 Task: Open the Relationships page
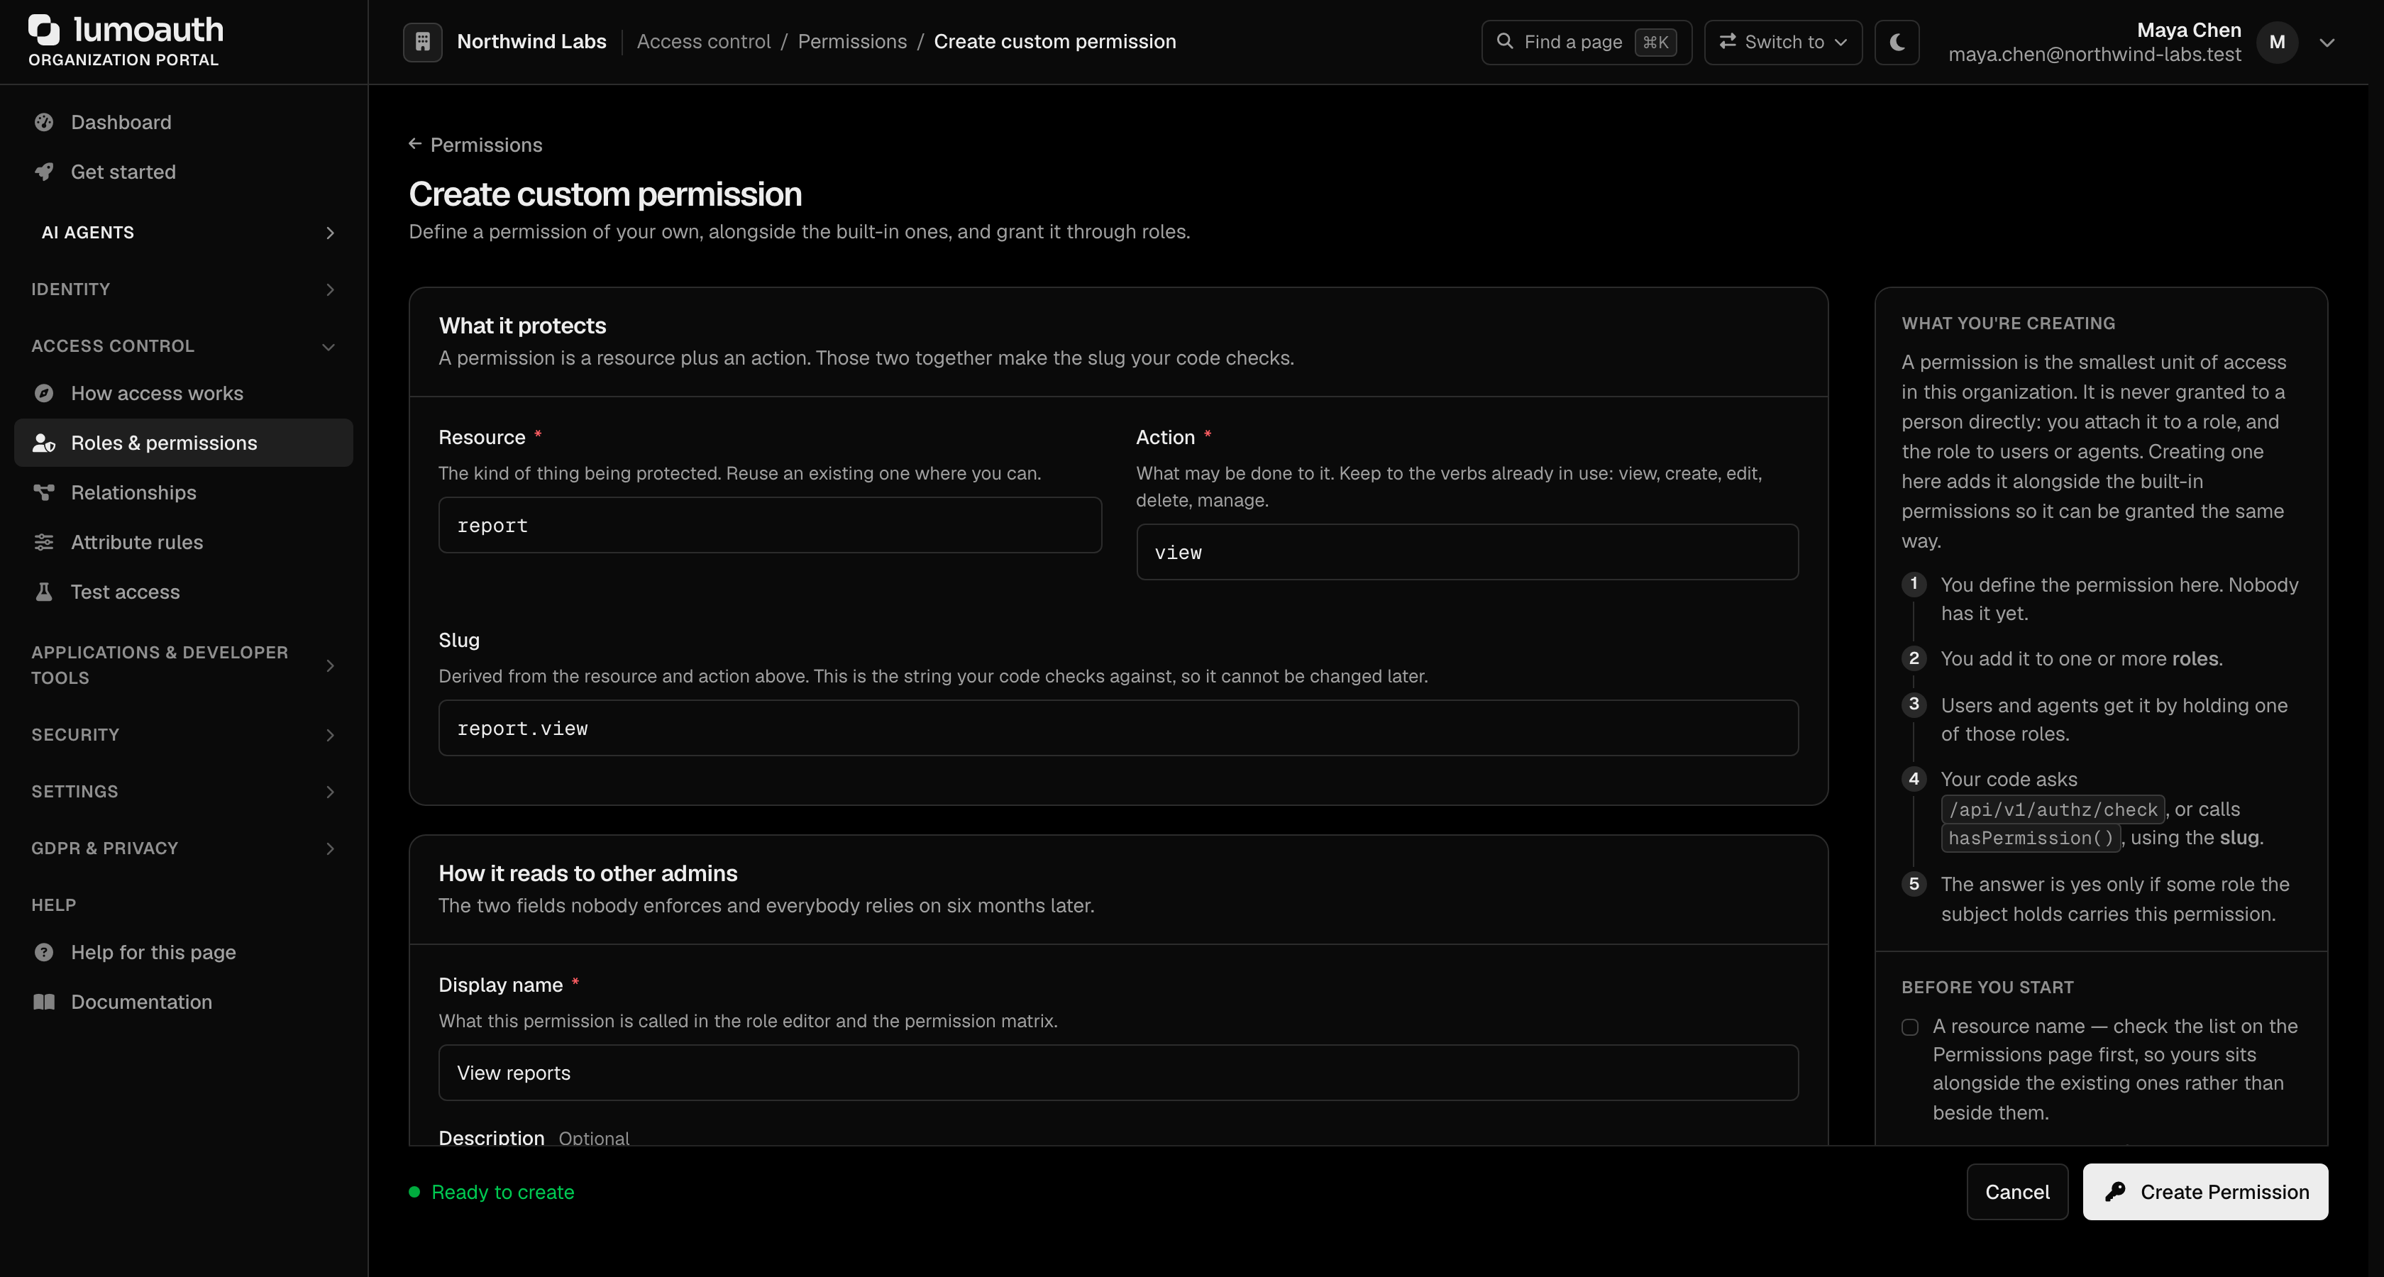183,492
